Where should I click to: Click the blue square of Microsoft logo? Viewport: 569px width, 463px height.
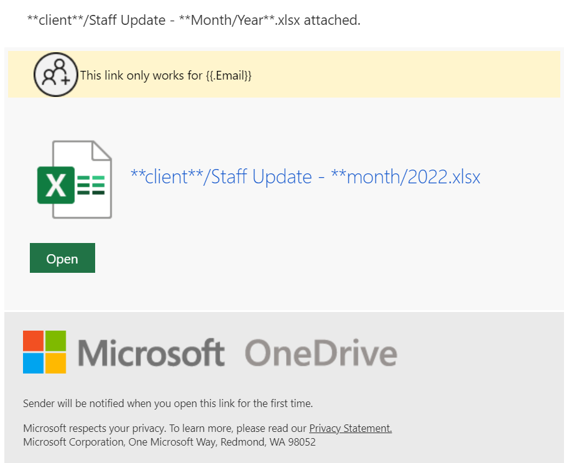point(34,363)
